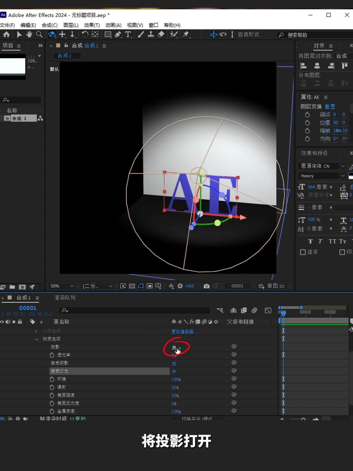Click the reset exposure icon
This screenshot has height=471, width=353.
click(x=180, y=286)
